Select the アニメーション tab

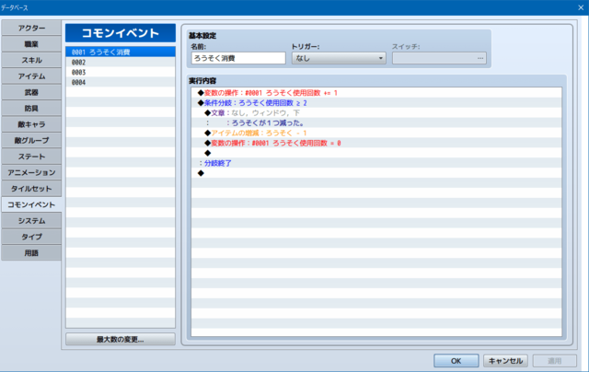pos(31,173)
